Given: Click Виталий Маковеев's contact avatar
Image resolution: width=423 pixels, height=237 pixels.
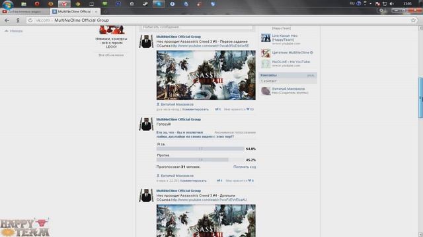Looking at the screenshot, I should 266,91.
